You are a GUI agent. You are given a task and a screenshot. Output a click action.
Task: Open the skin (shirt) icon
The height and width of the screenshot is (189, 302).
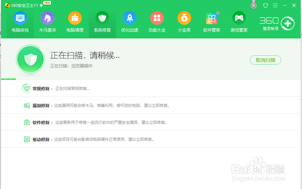(266, 6)
